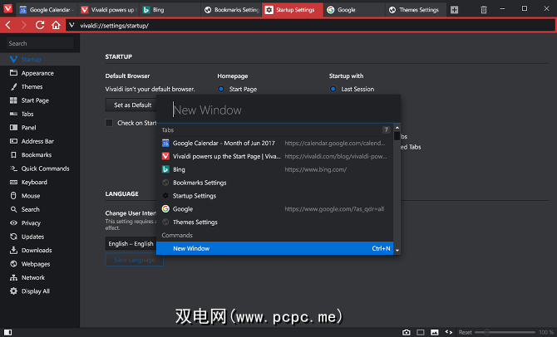Click the settings Search field
This screenshot has width=557, height=337.
click(x=40, y=43)
